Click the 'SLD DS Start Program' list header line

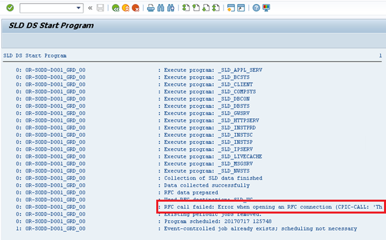tap(34, 56)
